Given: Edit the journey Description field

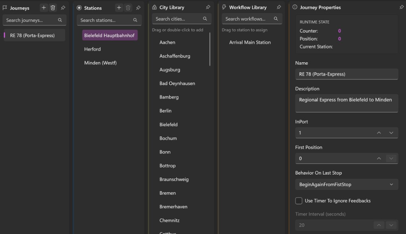Looking at the screenshot, I should click(x=347, y=103).
